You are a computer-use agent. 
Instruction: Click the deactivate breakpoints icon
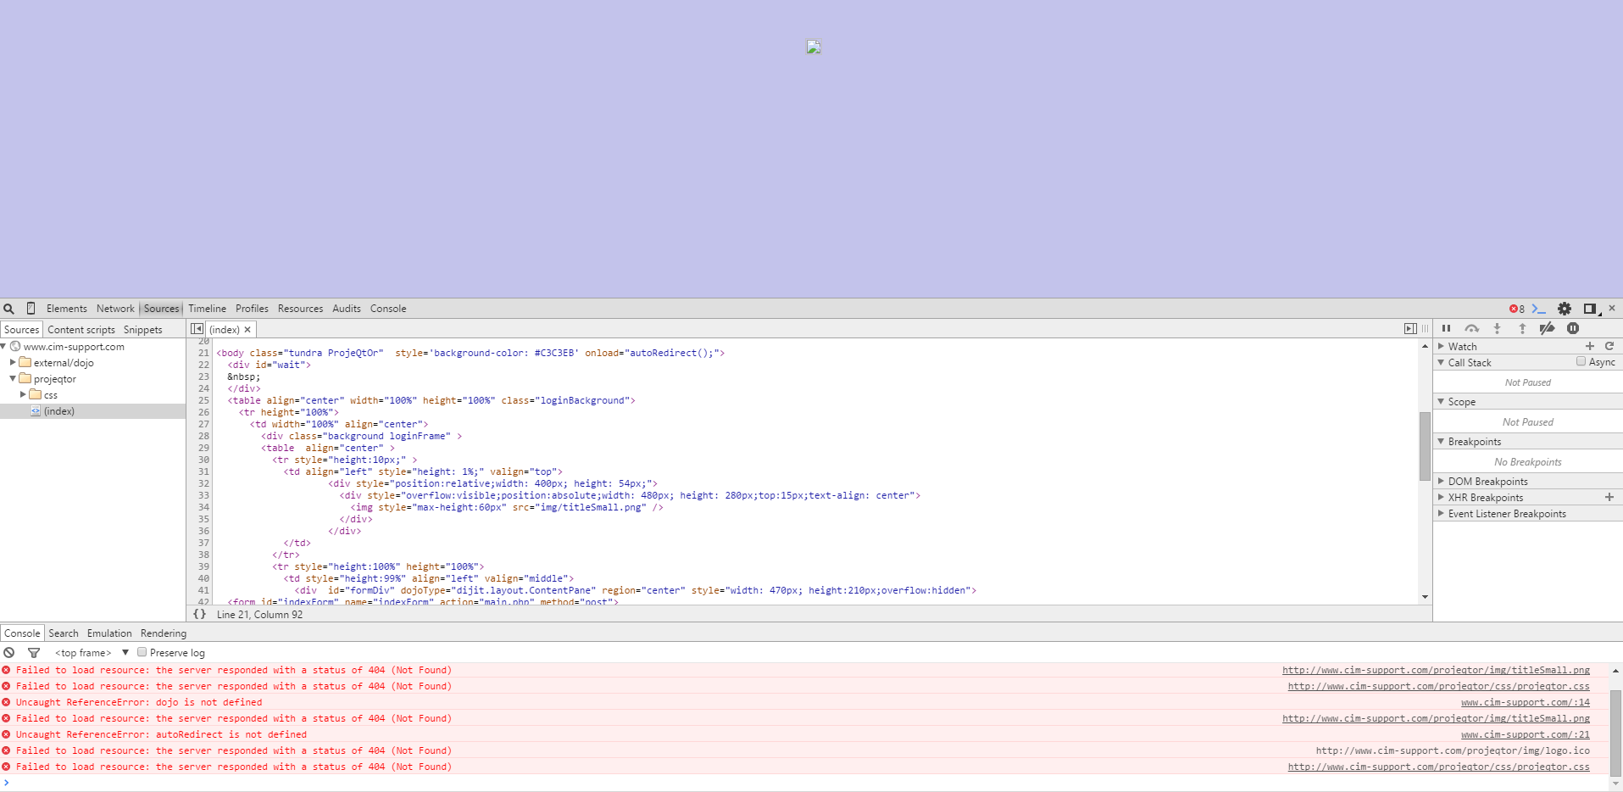click(x=1547, y=329)
